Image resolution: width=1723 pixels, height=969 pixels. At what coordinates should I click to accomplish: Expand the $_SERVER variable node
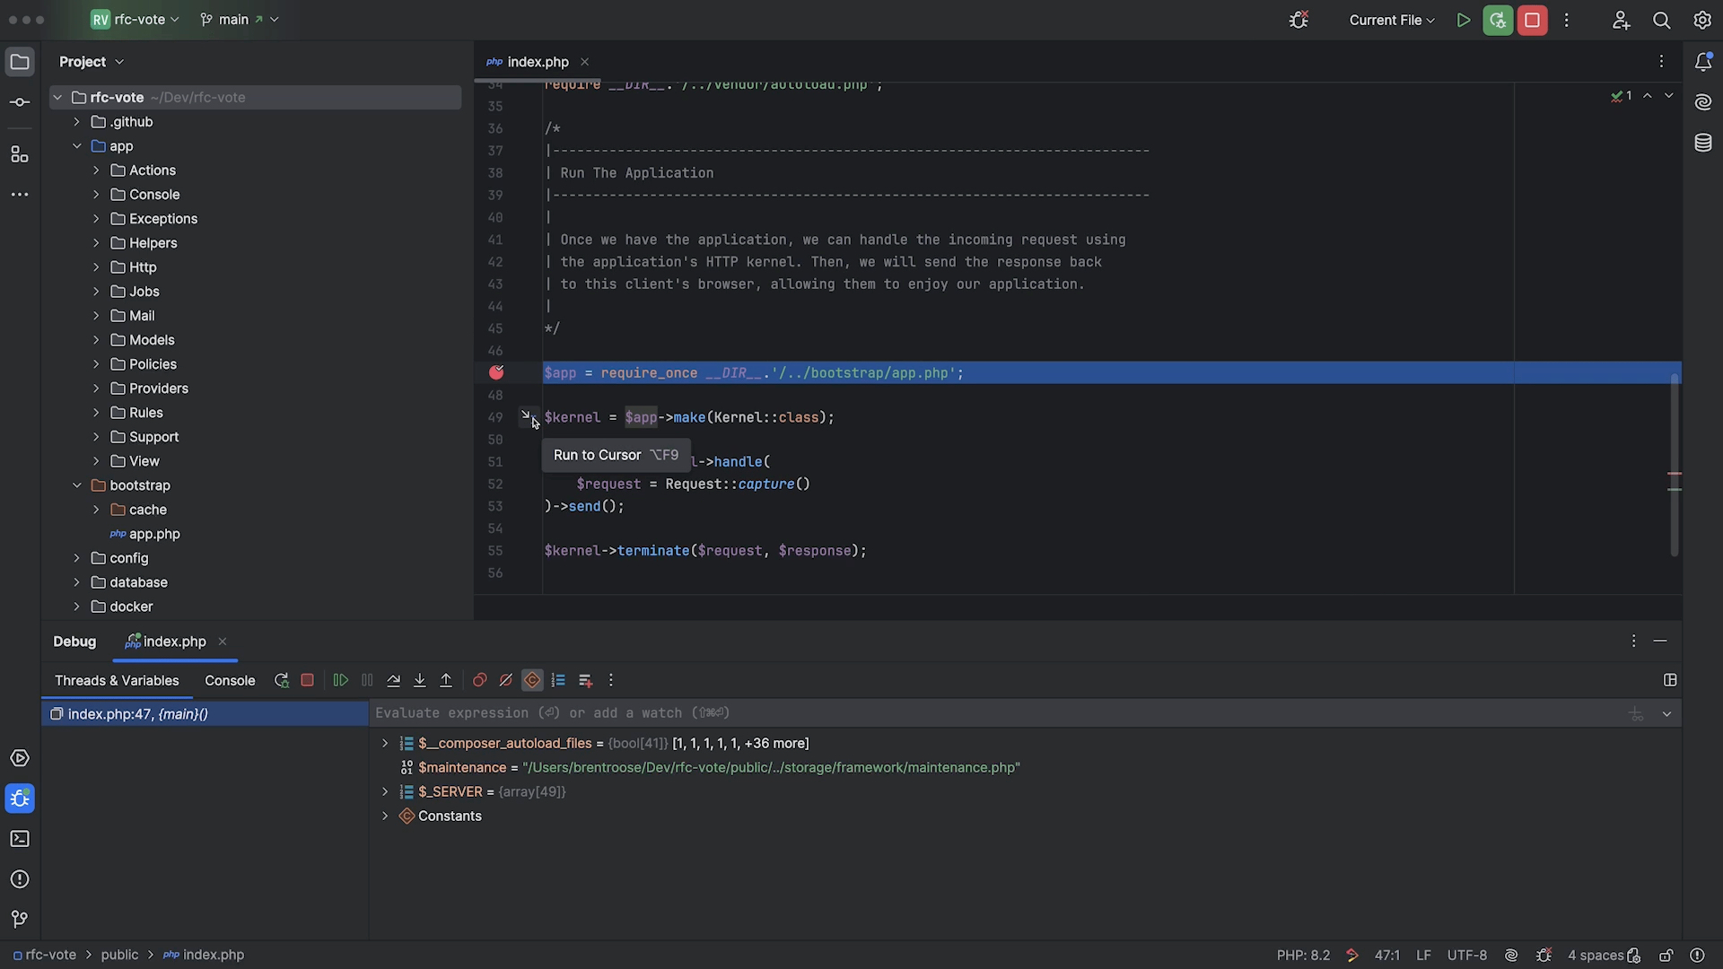[x=385, y=792]
